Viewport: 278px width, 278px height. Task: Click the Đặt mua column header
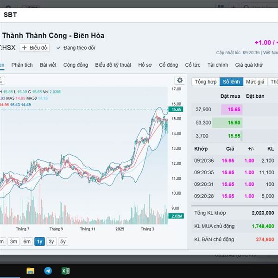(230, 96)
